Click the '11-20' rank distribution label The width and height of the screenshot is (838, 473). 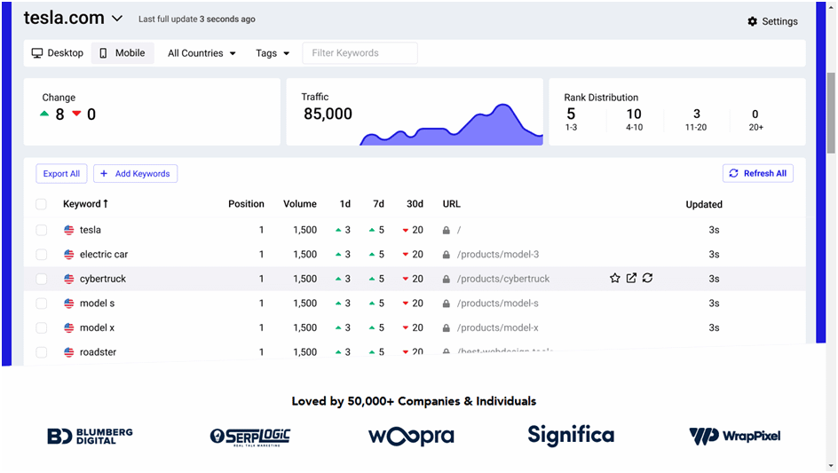[x=696, y=128]
